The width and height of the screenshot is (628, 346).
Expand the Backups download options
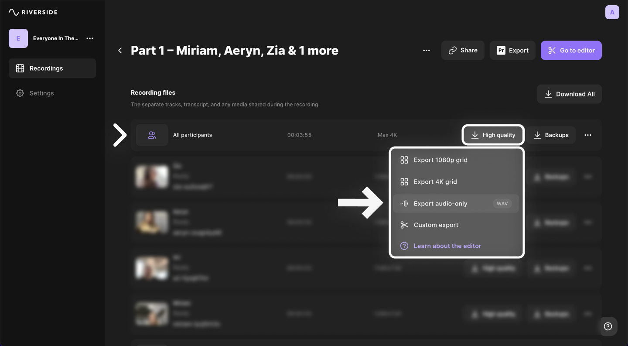(550, 135)
